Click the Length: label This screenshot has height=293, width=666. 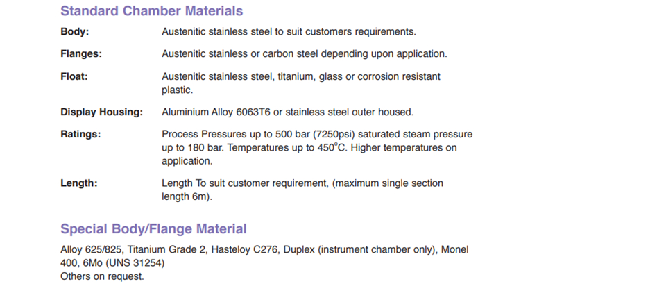[x=79, y=183]
